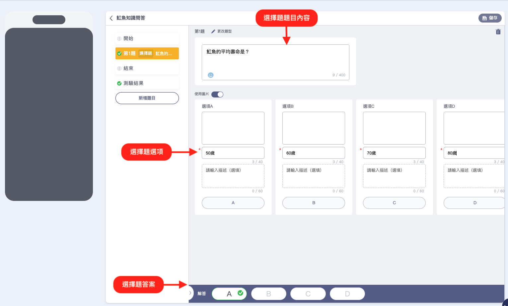Select answer B in the 解答 bar
Image resolution: width=508 pixels, height=306 pixels.
(268, 294)
